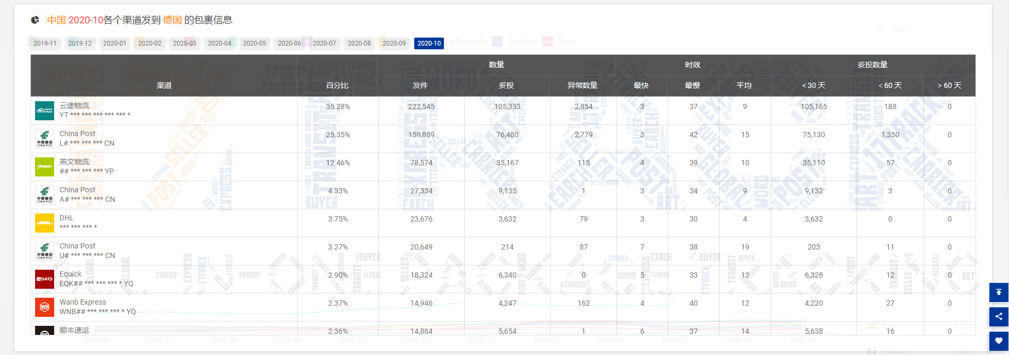Screen dimensions: 1009x355
Task: Click the 发件 column header
Action: click(x=420, y=85)
